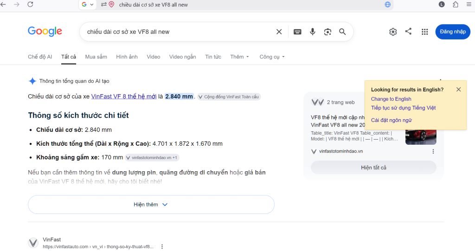Click the highlighted 2.840 mm answer
This screenshot has width=475, height=251.
[x=179, y=97]
